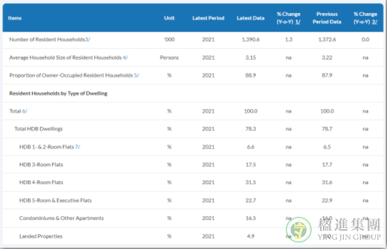Click the 2/ footnote link in last header column
The image size is (387, 249).
(x=375, y=22)
